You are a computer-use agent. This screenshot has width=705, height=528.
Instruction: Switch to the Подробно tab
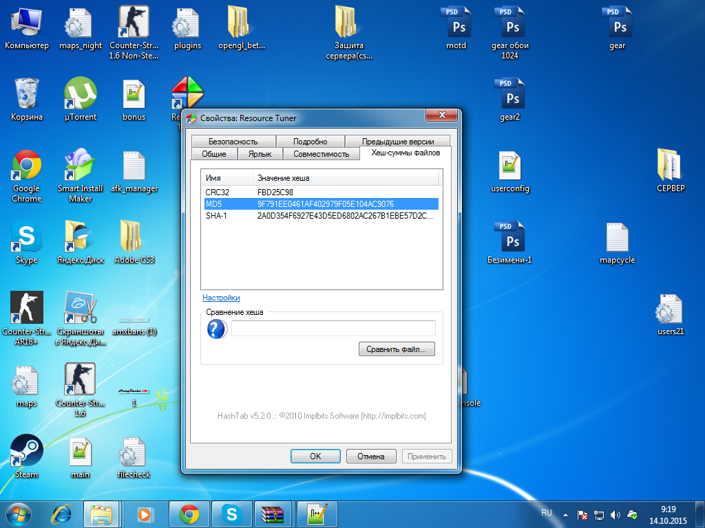(x=311, y=142)
